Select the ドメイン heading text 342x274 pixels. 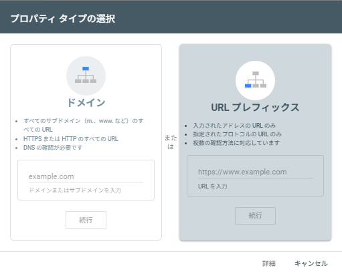[86, 103]
